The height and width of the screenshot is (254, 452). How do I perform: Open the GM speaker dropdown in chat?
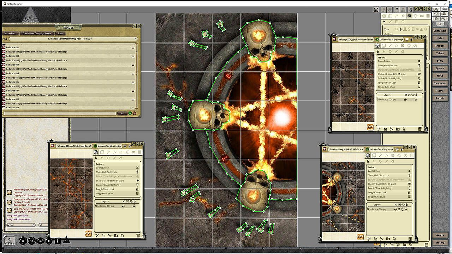[21, 225]
